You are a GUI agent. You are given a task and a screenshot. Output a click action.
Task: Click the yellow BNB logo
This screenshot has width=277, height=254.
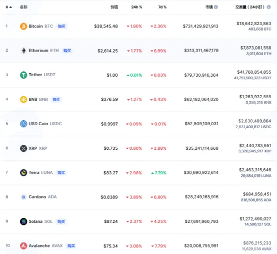(23, 99)
